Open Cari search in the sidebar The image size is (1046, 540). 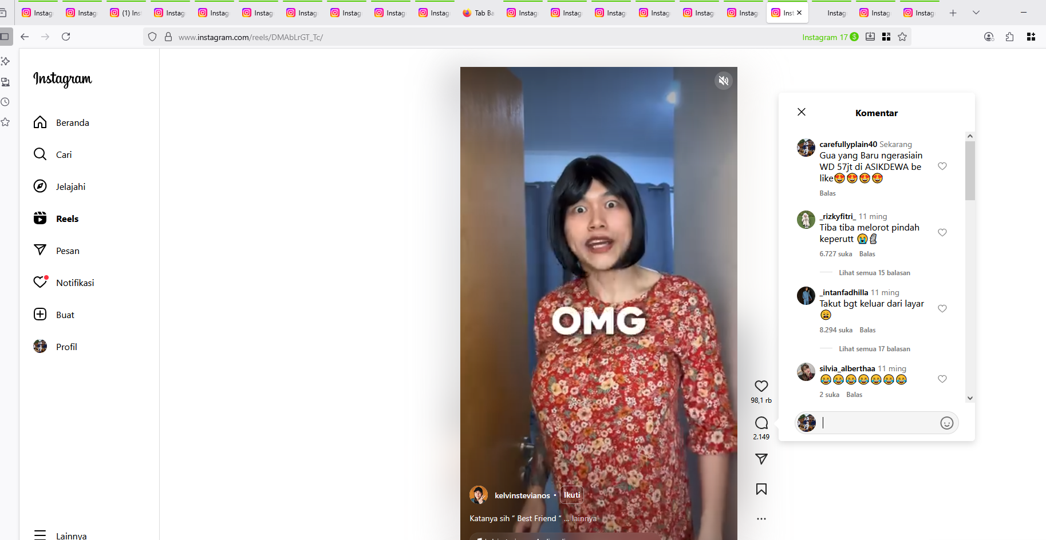click(x=53, y=154)
